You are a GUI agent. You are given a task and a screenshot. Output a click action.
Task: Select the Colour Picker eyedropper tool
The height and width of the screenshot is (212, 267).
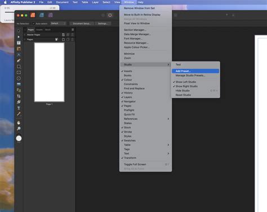[19, 114]
